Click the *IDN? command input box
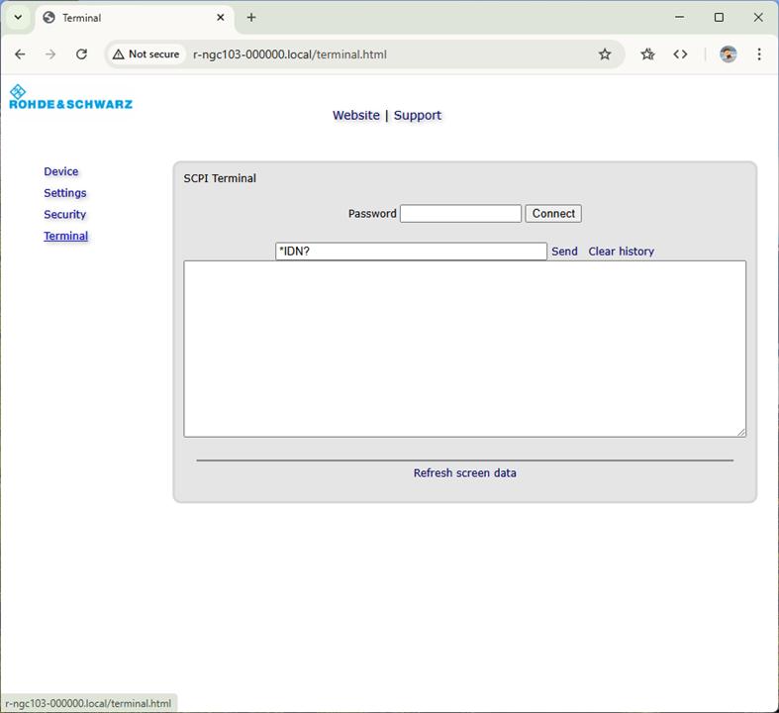Viewport: 779px width, 713px height. pos(411,252)
